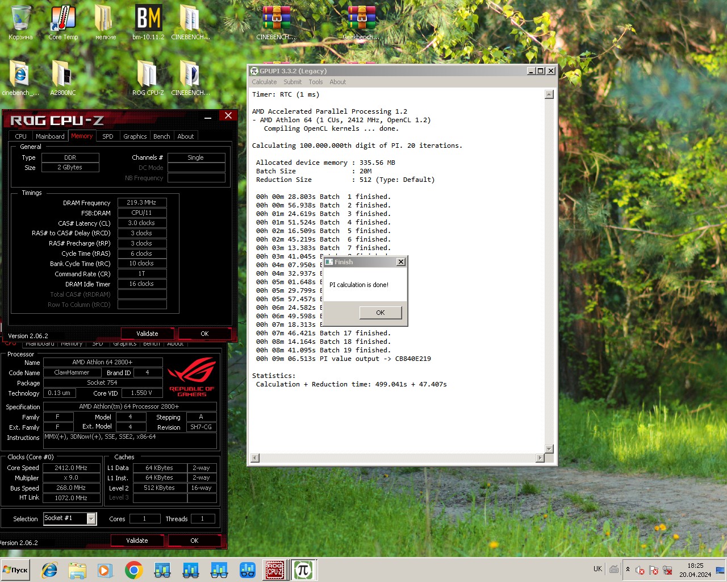The height and width of the screenshot is (582, 727).
Task: Open the A2800NC folder icon
Action: click(62, 78)
